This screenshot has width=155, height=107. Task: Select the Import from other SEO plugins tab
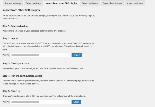[x=61, y=3]
